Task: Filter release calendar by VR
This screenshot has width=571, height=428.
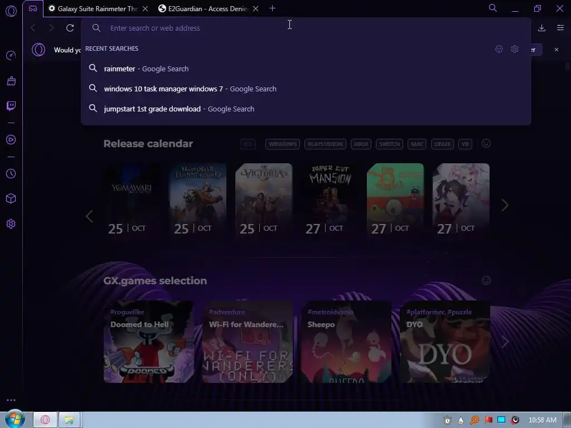Action: coord(466,144)
